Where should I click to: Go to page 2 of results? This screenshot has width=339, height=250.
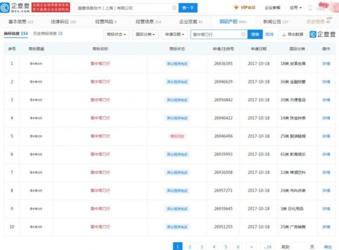pos(190,247)
